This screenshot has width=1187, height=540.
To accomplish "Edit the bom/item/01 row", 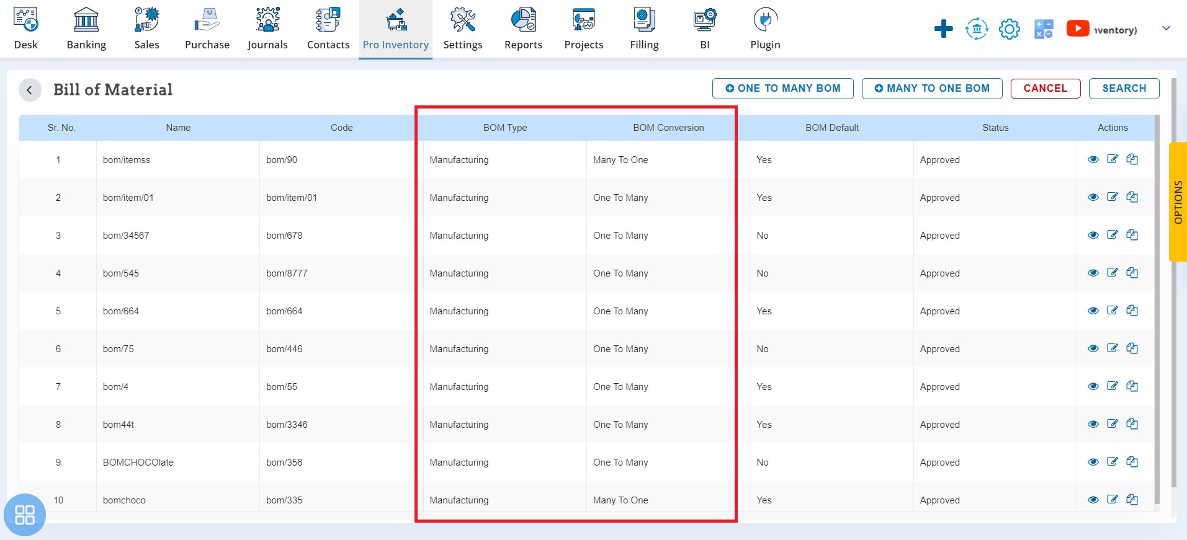I will 1113,197.
